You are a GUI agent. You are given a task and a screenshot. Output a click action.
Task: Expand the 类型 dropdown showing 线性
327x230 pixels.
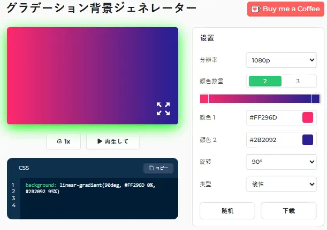click(282, 184)
